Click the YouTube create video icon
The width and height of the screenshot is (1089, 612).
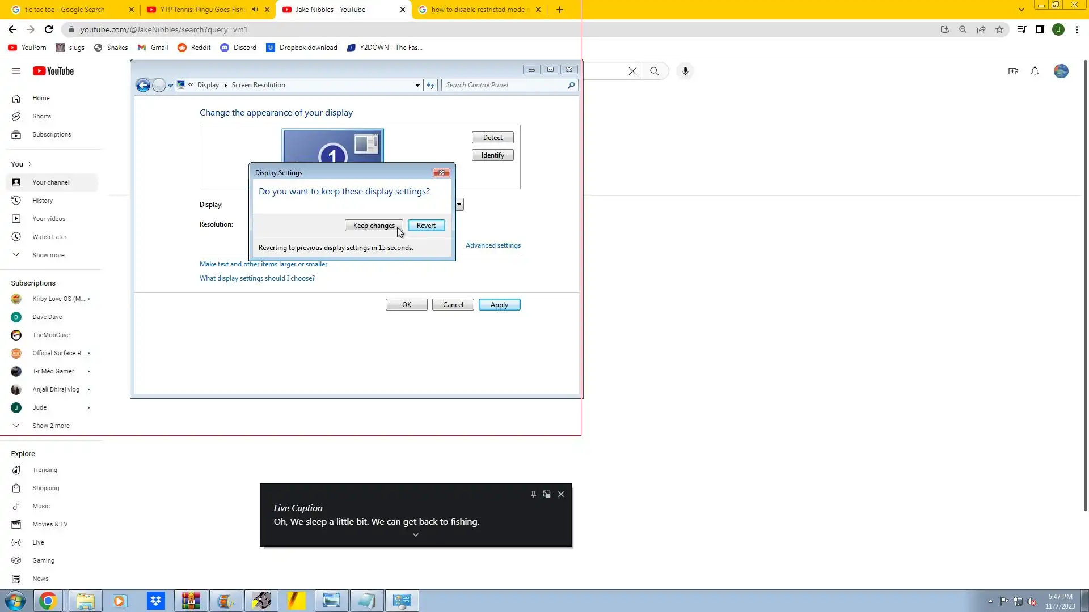coord(1013,71)
